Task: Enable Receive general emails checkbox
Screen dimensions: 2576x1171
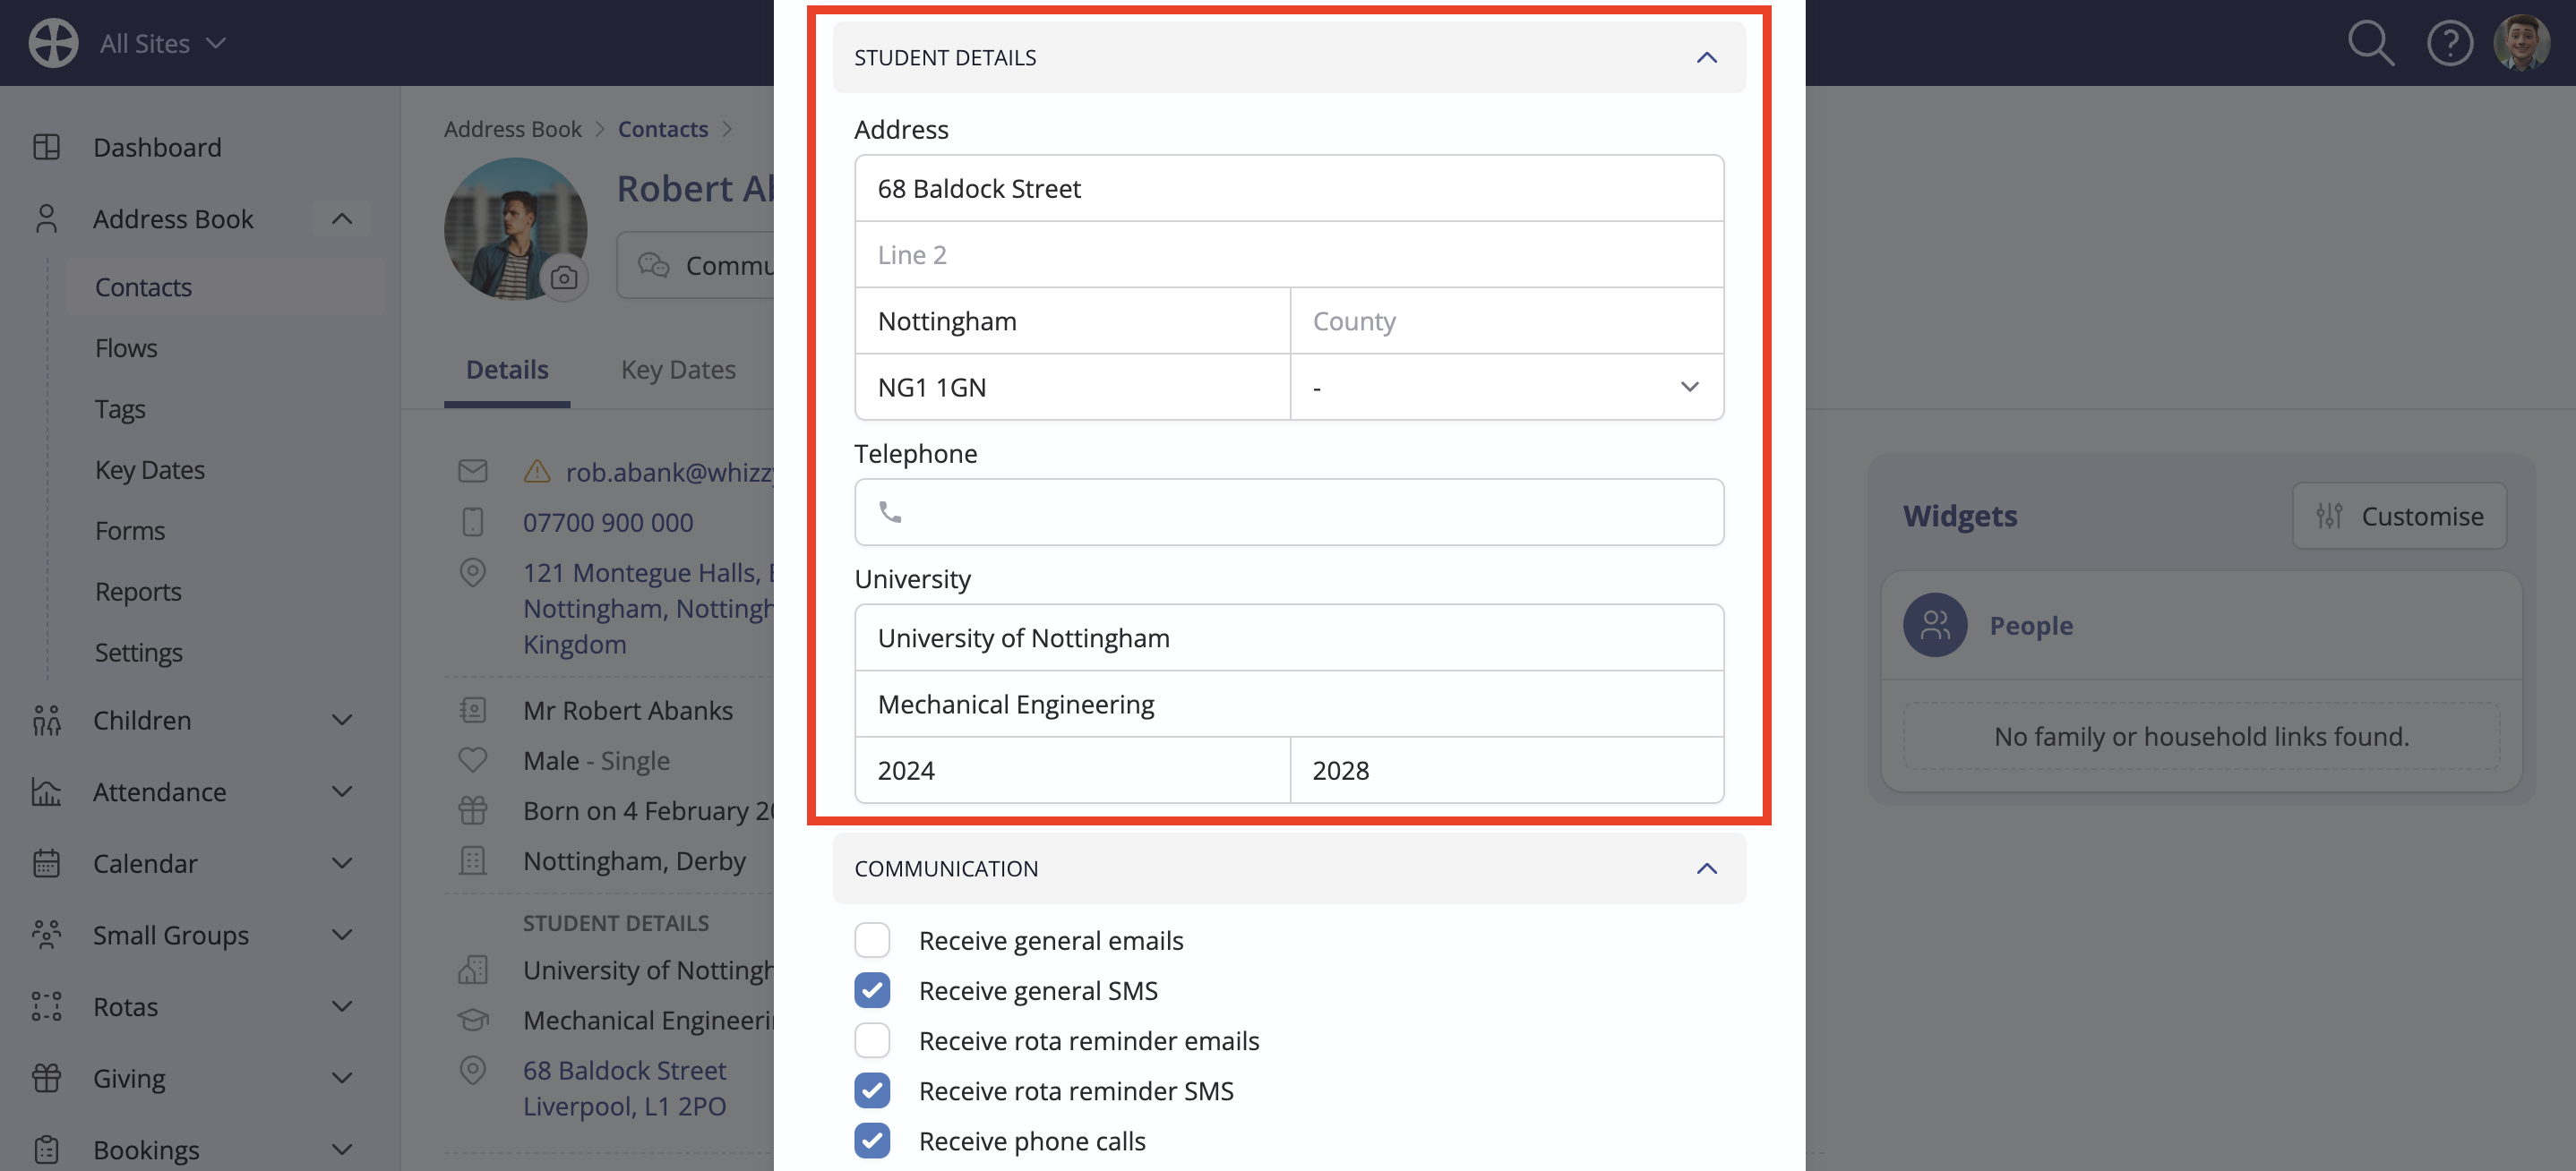Action: [x=872, y=940]
